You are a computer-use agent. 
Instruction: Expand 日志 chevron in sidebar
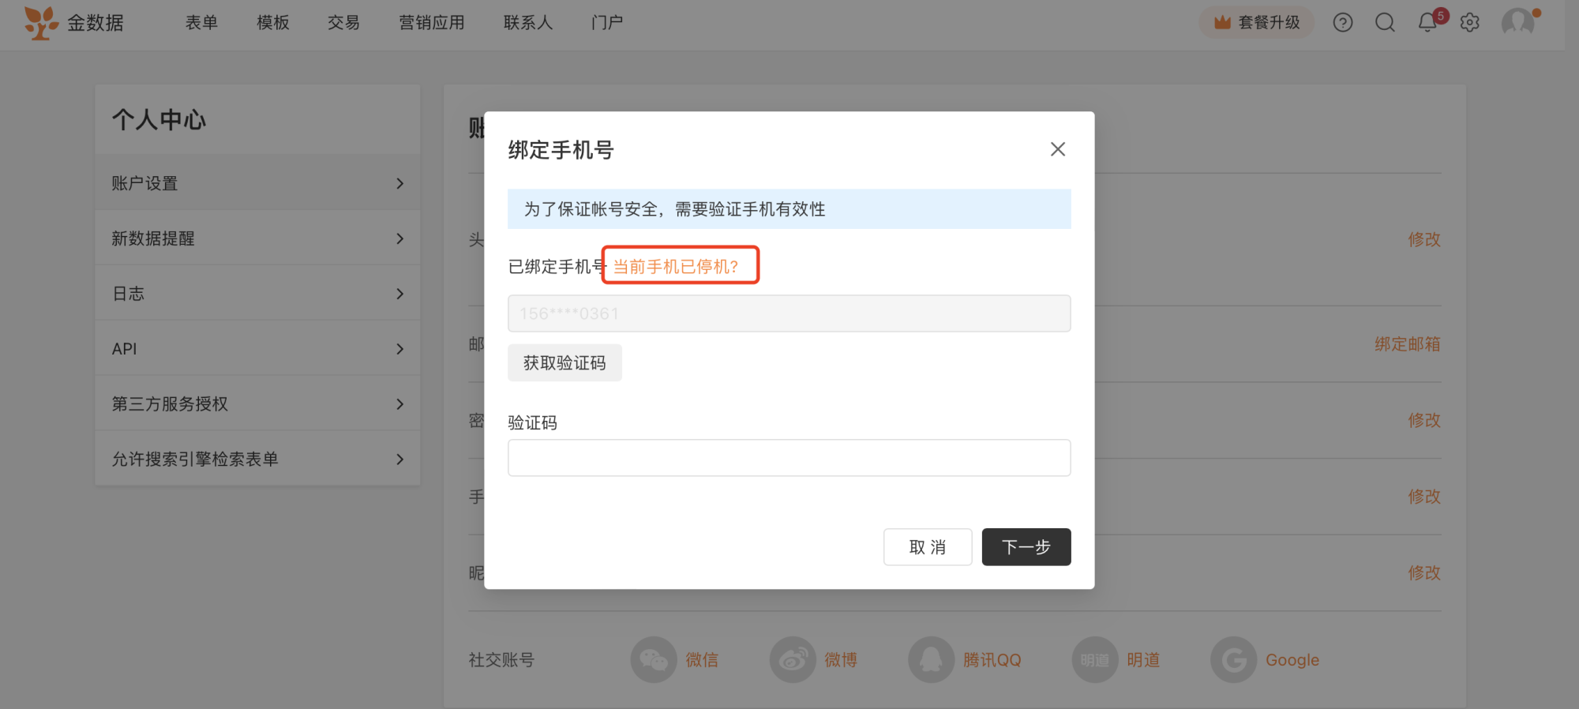(400, 294)
